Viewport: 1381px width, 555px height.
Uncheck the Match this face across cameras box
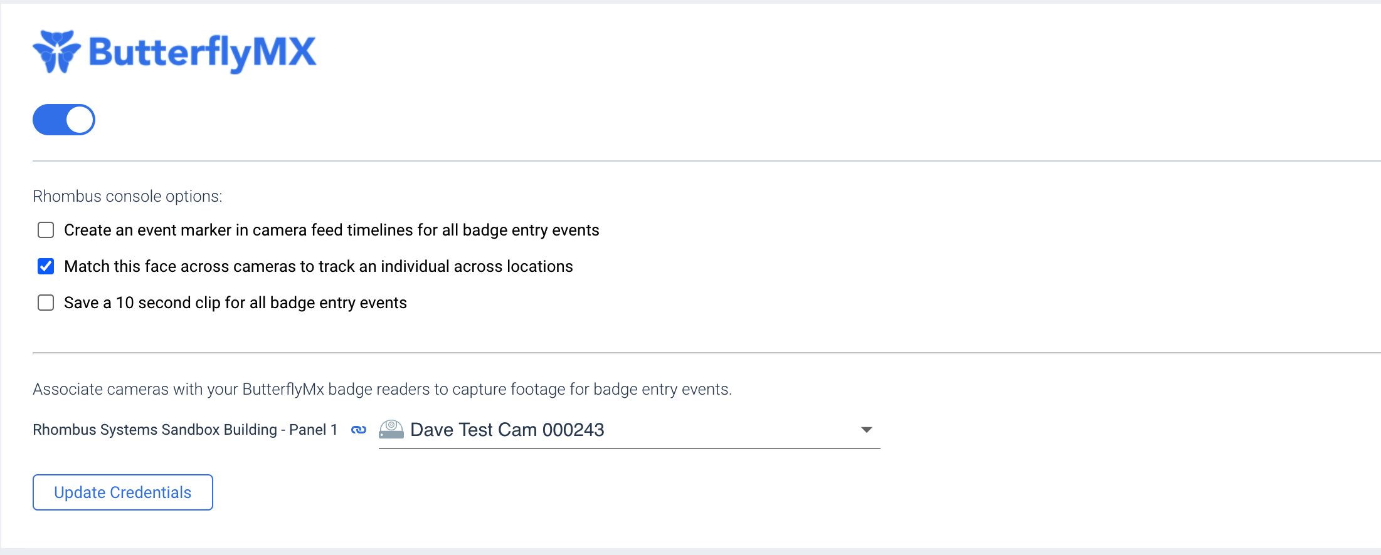(46, 266)
